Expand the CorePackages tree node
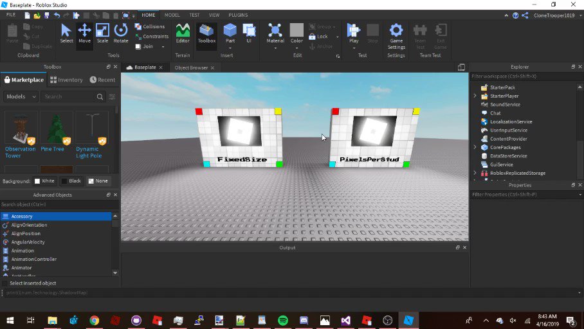 (475, 147)
